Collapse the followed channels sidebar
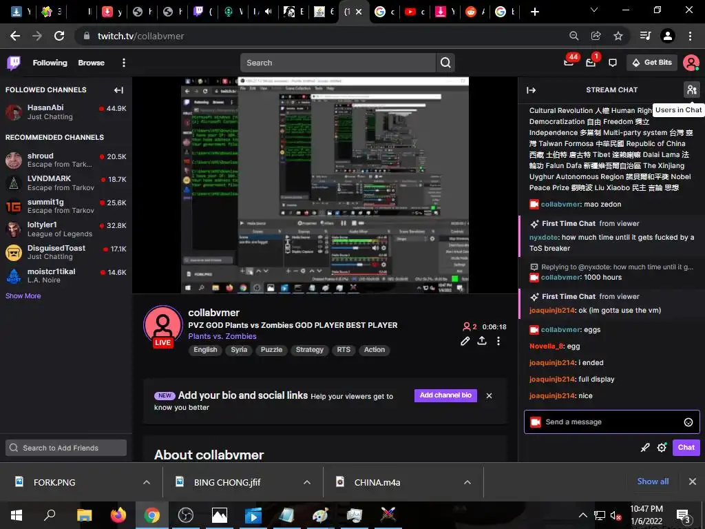 click(x=118, y=90)
